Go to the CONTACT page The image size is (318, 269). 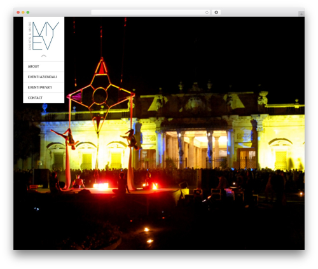pyautogui.click(x=43, y=98)
